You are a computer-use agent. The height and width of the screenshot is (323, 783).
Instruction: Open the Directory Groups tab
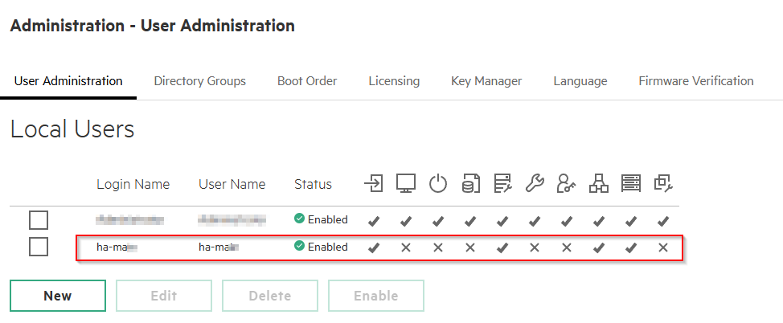pyautogui.click(x=199, y=81)
